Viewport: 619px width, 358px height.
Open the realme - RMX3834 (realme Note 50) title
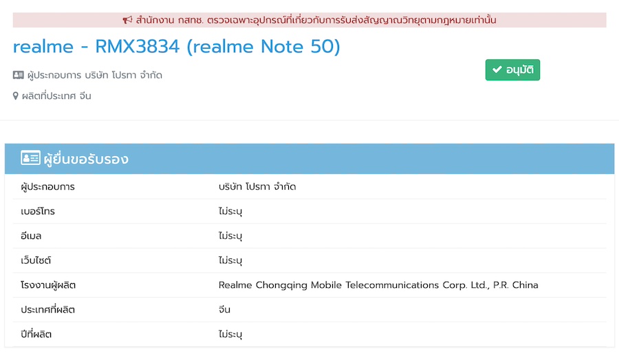[177, 47]
